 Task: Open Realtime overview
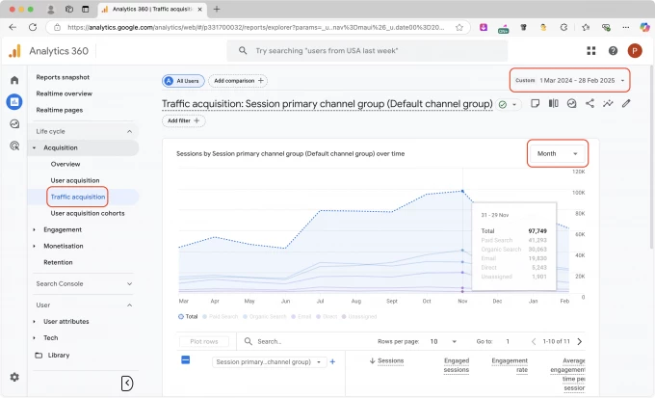(64, 93)
